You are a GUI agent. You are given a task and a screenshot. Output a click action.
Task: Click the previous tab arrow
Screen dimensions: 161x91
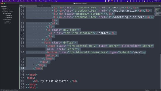click(21, 6)
